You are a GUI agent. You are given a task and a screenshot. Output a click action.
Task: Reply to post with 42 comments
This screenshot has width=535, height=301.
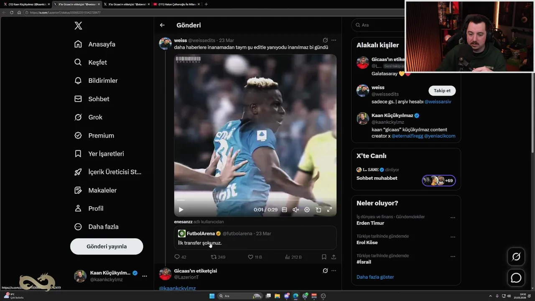click(x=180, y=257)
